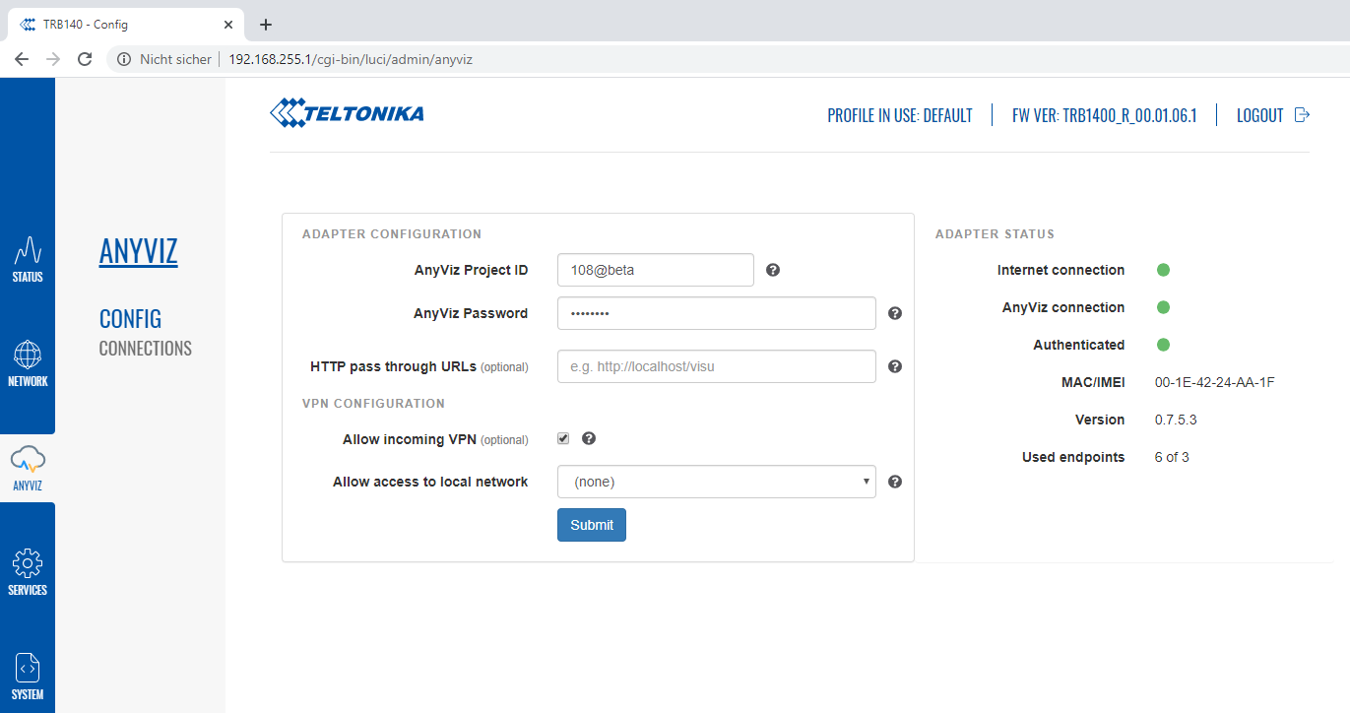Submit the adapter configuration
The height and width of the screenshot is (713, 1350).
(x=592, y=525)
